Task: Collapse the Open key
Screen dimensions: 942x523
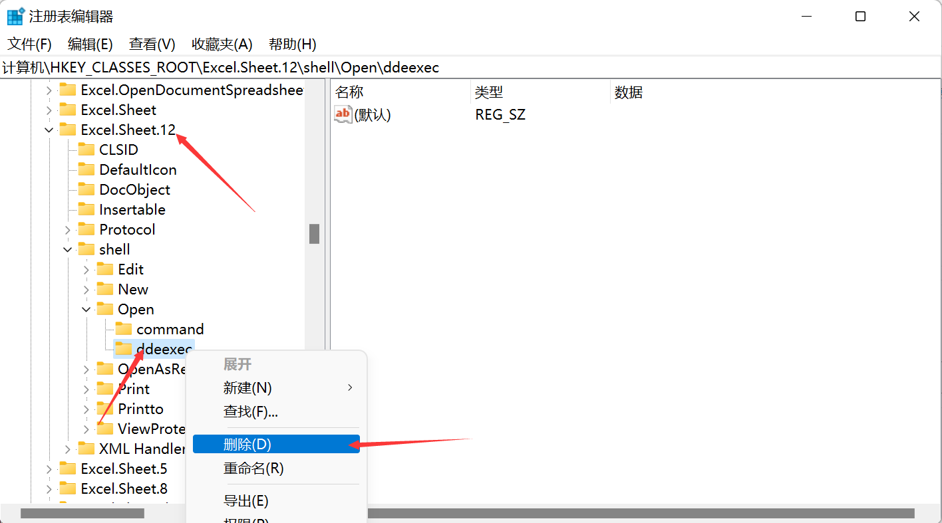Action: tap(86, 310)
